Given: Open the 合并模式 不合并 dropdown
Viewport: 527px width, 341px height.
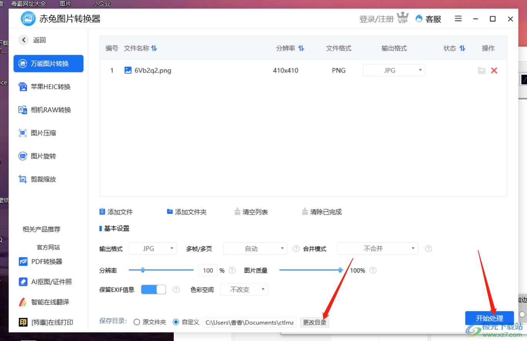Looking at the screenshot, I should click(378, 249).
